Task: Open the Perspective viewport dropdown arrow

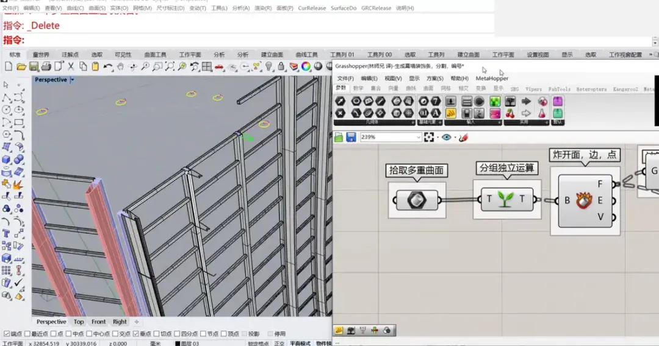Action: pos(72,80)
